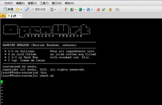Close the '1 yk' session tab
This screenshot has height=105, width=162.
click(20, 16)
